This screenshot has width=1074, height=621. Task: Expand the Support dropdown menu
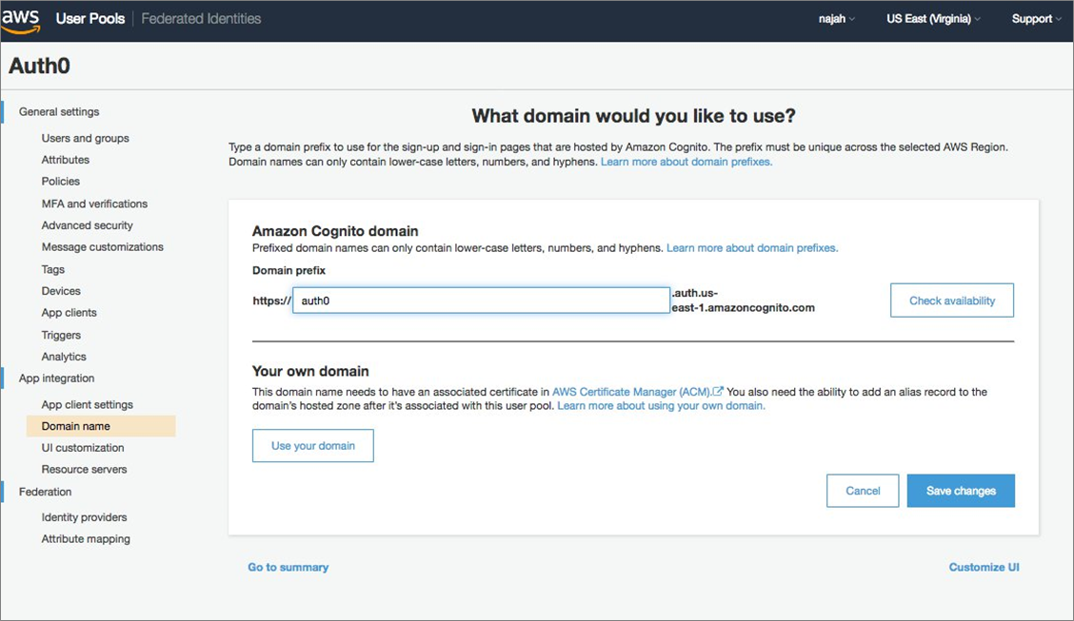click(1036, 19)
